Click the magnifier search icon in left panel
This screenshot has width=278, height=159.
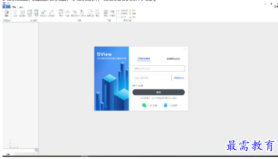36,150
